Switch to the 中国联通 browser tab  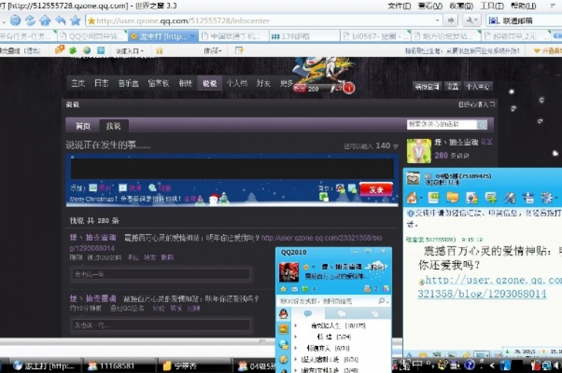234,36
